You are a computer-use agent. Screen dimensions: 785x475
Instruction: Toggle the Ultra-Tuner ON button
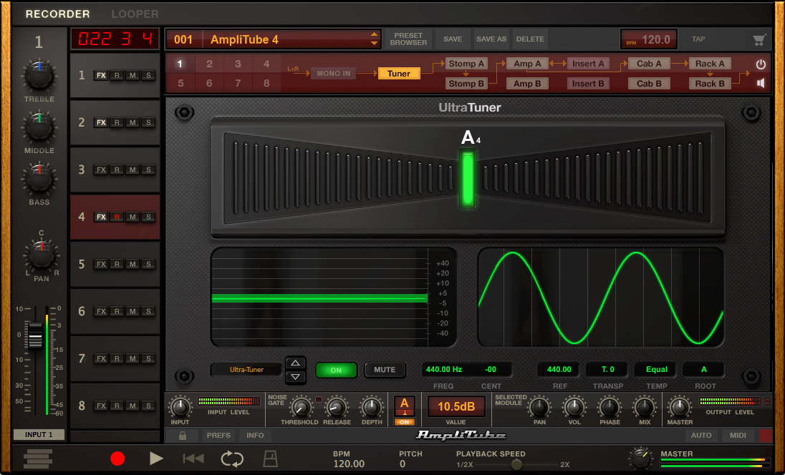[x=337, y=370]
